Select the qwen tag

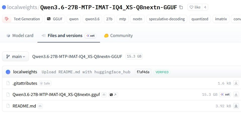pos(74,19)
